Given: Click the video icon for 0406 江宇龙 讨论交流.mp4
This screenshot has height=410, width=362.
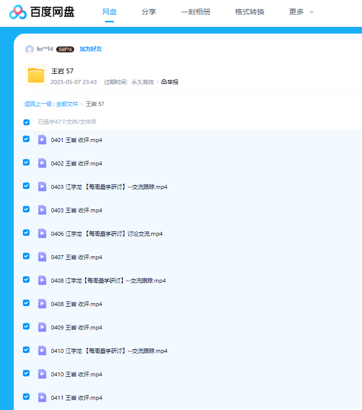Looking at the screenshot, I should [x=42, y=234].
